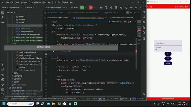Click the Enter Name field on device

(x=168, y=43)
